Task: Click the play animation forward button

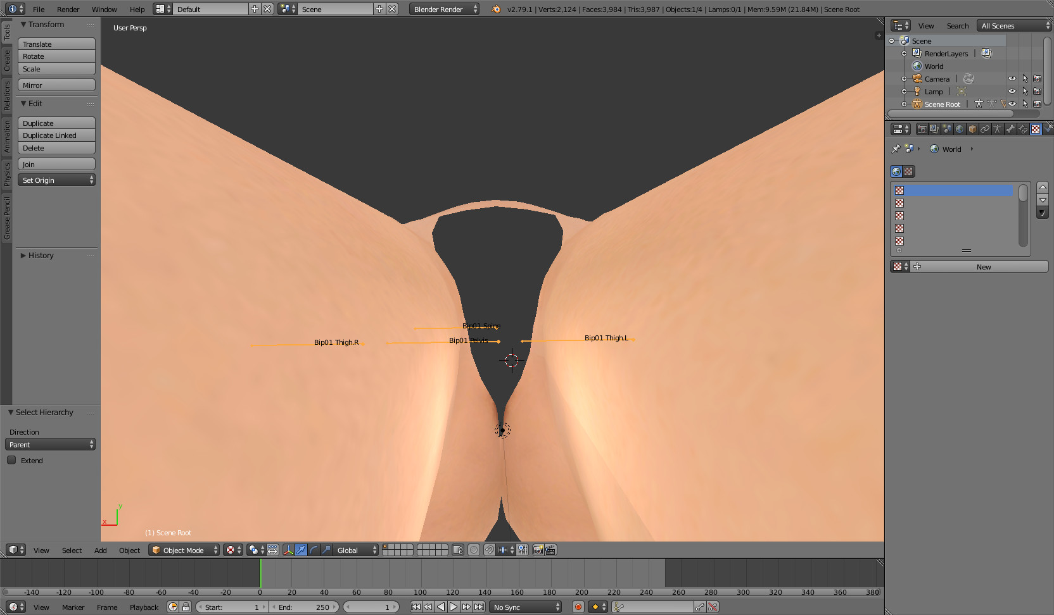Action: (x=454, y=607)
